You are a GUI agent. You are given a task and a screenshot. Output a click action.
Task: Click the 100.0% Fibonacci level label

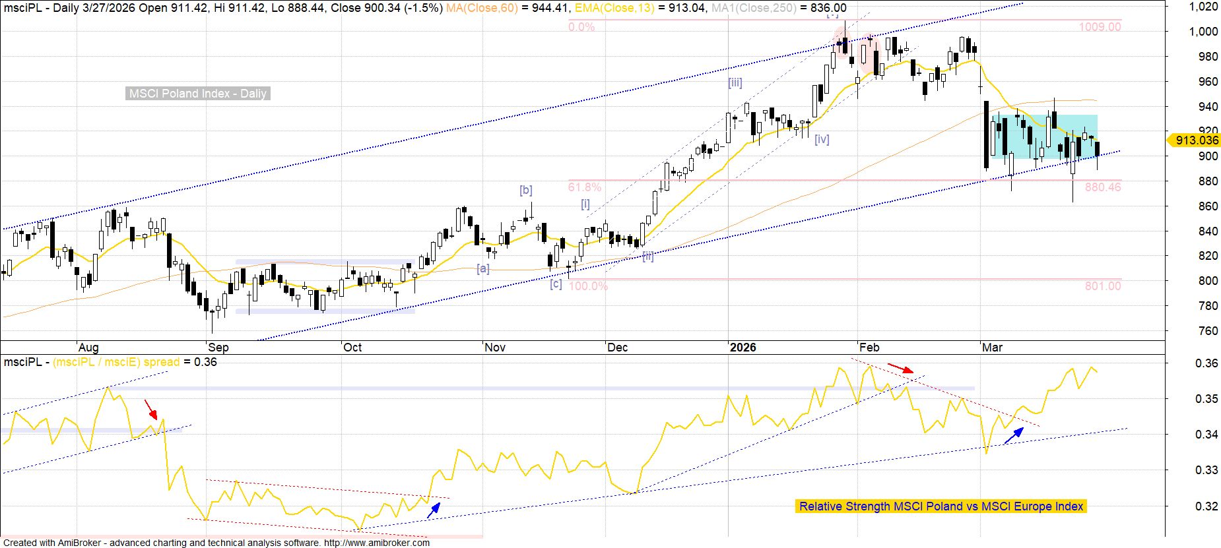pos(587,286)
